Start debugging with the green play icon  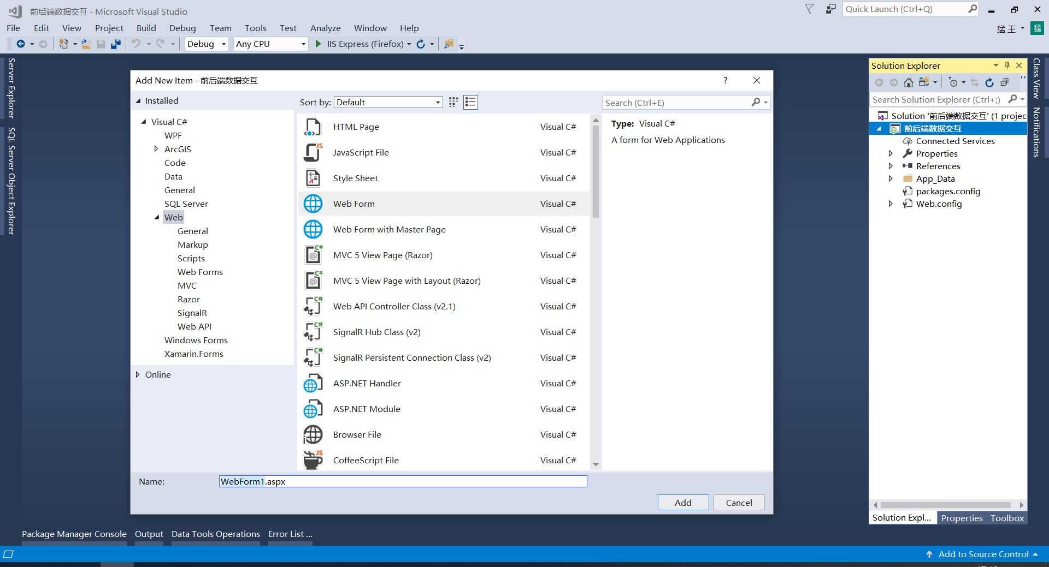(319, 44)
